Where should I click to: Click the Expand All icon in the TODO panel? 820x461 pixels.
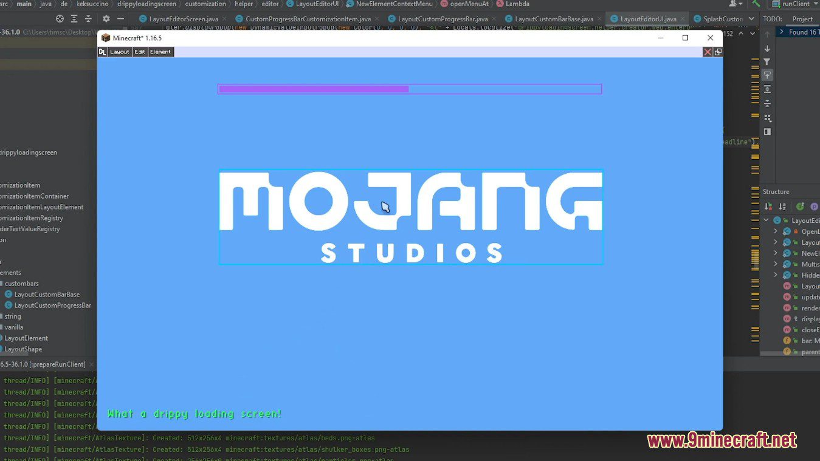[x=767, y=89]
